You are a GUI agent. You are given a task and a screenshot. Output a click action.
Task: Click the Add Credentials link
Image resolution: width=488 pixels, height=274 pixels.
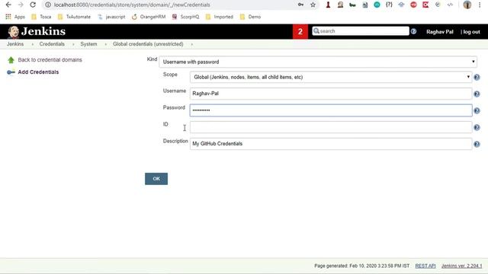[38, 72]
